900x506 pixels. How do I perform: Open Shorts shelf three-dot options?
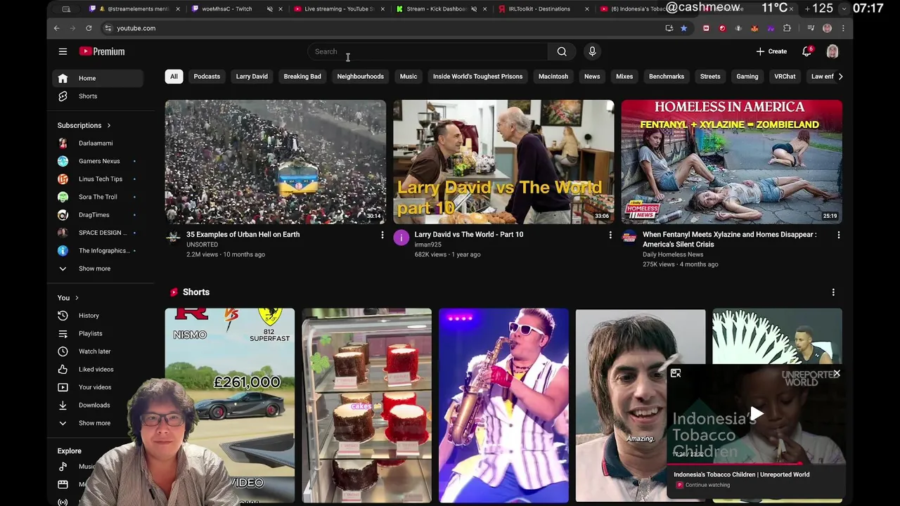pos(833,292)
